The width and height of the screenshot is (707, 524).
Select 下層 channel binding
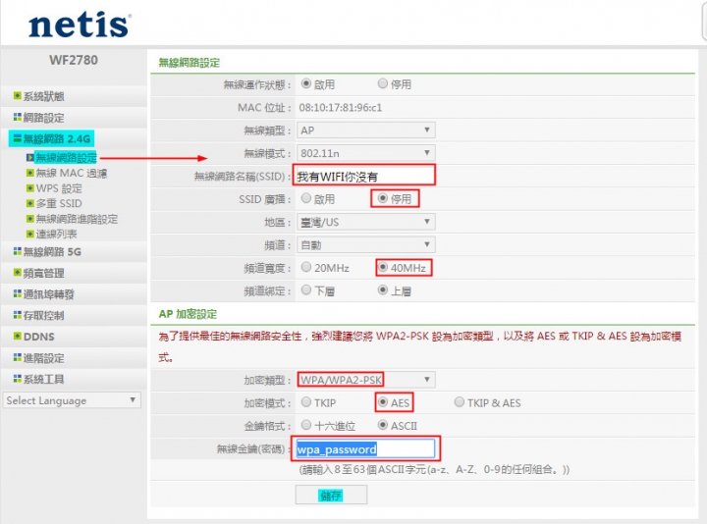pos(306,289)
